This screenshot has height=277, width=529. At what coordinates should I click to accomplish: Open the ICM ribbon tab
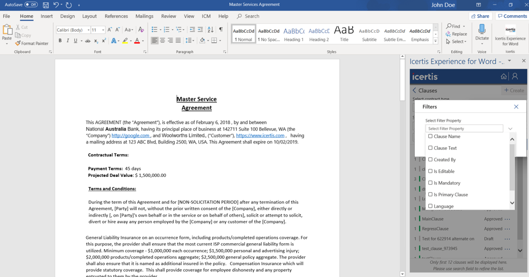coord(206,16)
